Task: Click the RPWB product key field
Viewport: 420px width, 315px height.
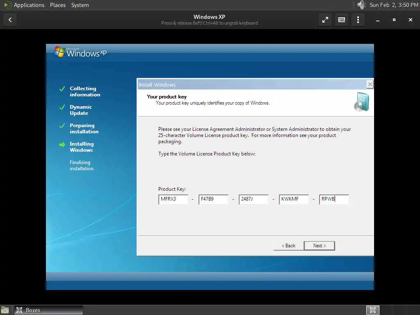Action: (x=334, y=199)
